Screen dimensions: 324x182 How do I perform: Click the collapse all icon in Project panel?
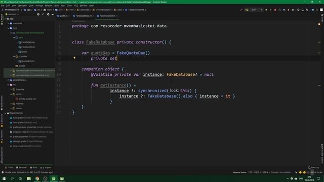coord(43,14)
